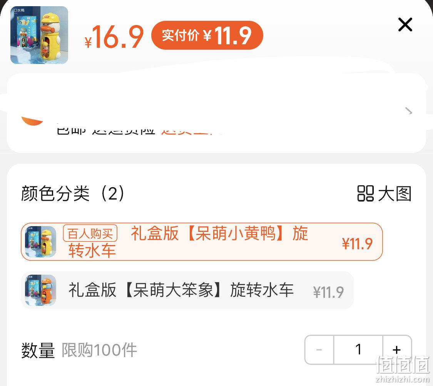The width and height of the screenshot is (433, 386).
Task: Select 礼盒版【呆萌小黄鸭】旋转水车 option
Action: click(202, 242)
